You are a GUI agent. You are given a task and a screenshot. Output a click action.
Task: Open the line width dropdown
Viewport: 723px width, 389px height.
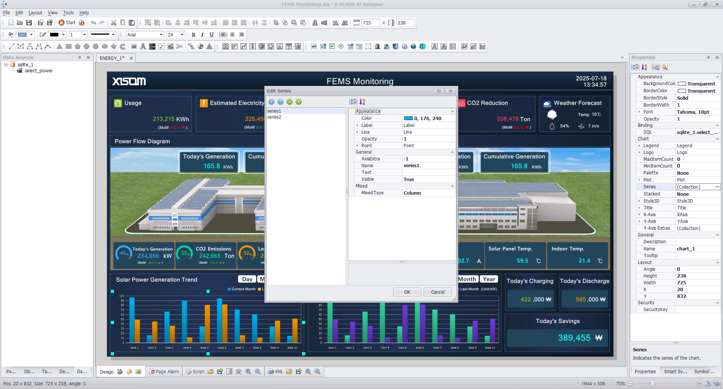pos(84,35)
